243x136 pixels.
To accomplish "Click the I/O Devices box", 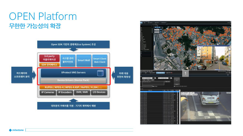I will (99, 92).
